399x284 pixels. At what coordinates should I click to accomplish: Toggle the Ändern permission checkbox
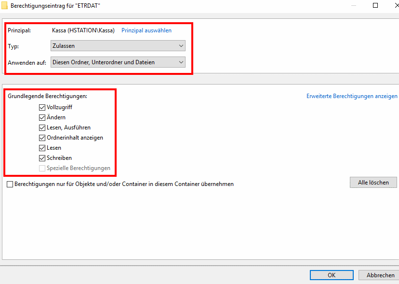pyautogui.click(x=42, y=117)
